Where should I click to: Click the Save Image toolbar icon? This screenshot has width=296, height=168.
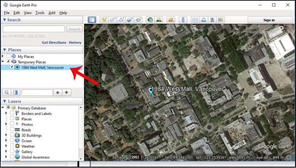click(x=212, y=20)
